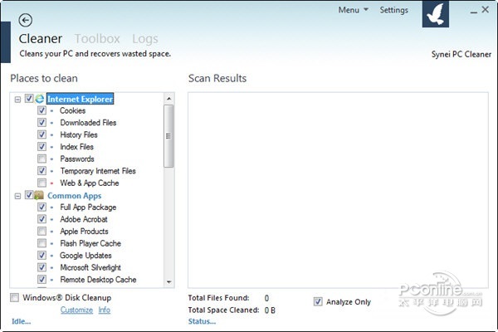Close the Synei PC Cleaner window
This screenshot has height=332, width=498.
[486, 10]
